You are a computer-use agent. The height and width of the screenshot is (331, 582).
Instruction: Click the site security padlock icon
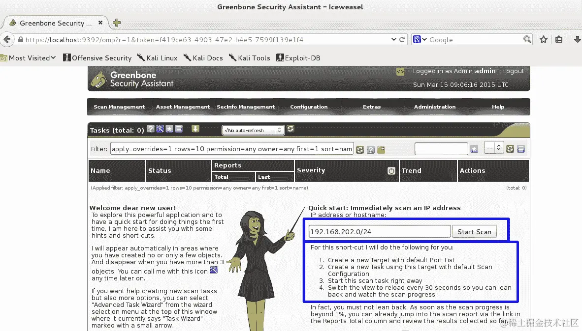click(x=21, y=40)
